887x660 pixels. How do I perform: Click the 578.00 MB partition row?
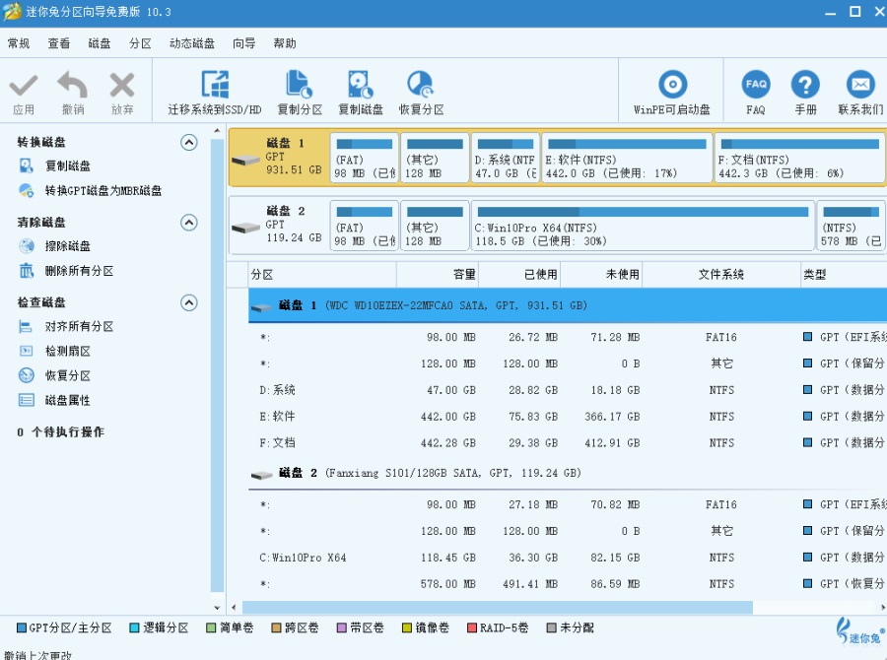tap(568, 583)
